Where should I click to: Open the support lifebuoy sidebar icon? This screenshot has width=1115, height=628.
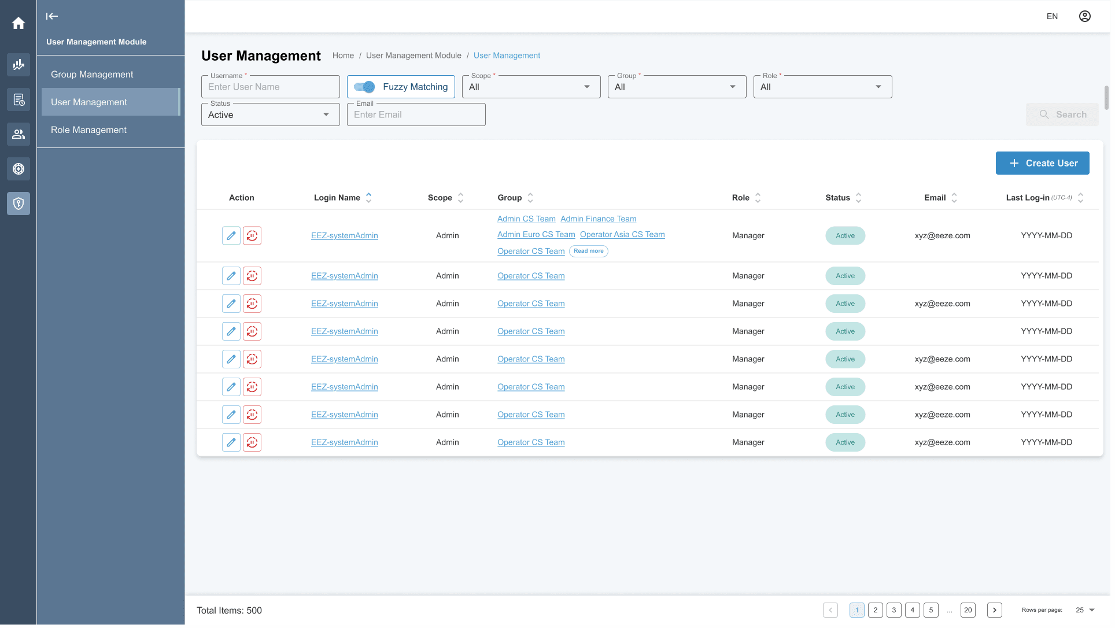click(x=19, y=169)
